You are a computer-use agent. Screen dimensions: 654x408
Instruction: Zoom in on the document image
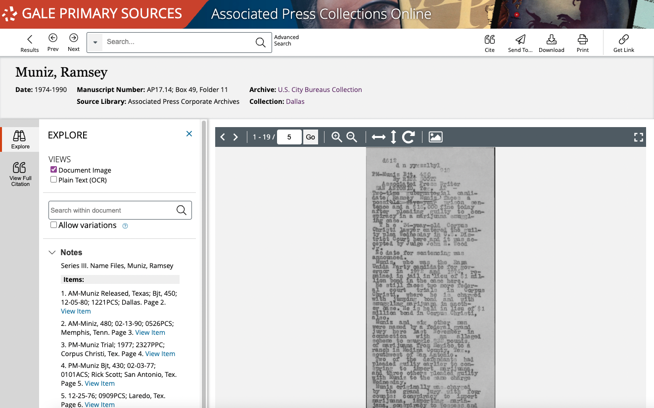pyautogui.click(x=337, y=137)
